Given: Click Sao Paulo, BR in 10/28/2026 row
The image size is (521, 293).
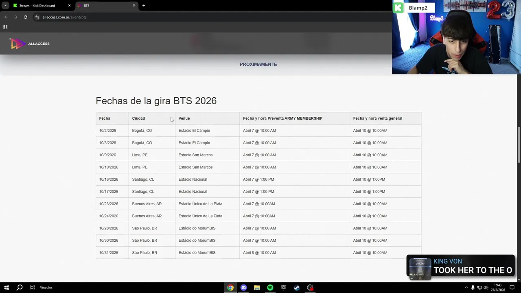Looking at the screenshot, I should coord(144,228).
